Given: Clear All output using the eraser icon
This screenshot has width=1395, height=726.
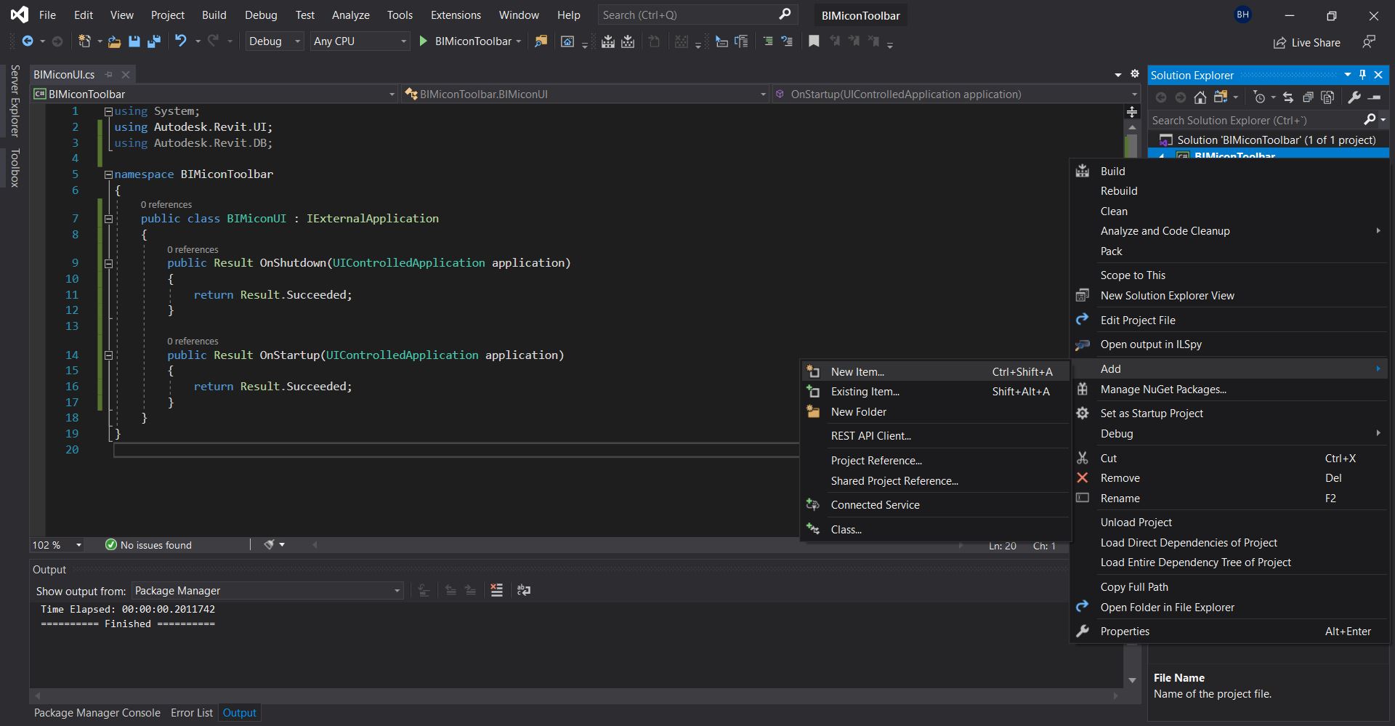Looking at the screenshot, I should pyautogui.click(x=496, y=590).
